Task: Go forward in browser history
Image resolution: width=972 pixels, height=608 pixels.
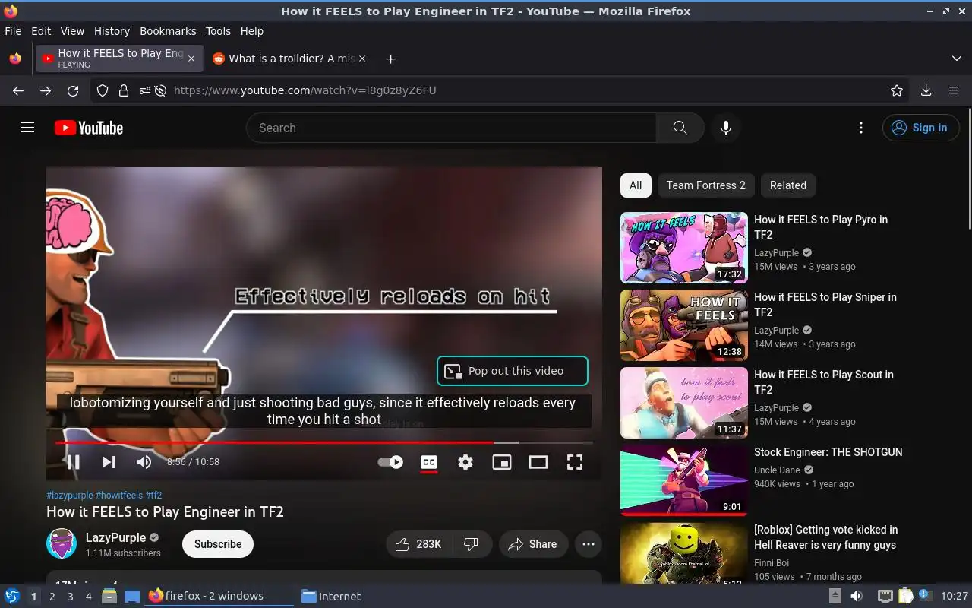Action: 46,90
